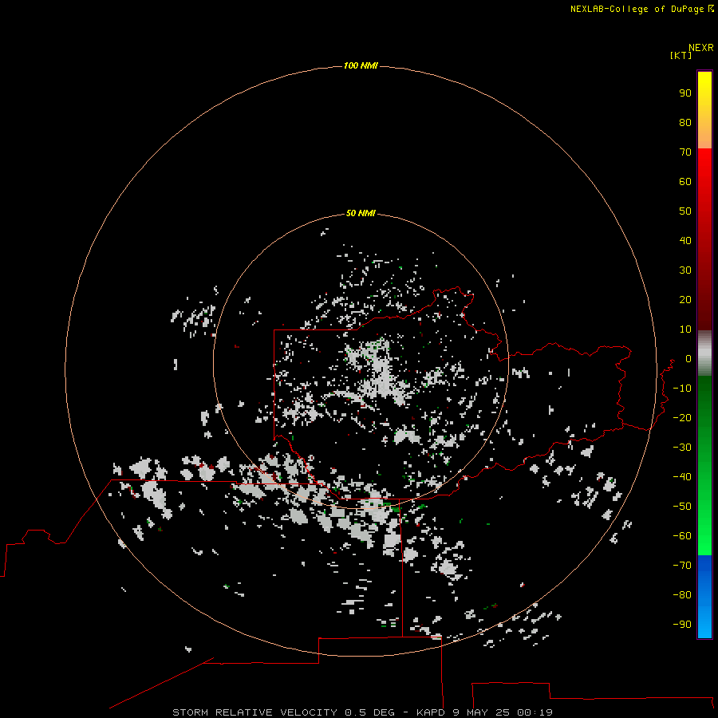Click the 0 value on the velocity scale
Screen dimensions: 718x718
point(688,359)
